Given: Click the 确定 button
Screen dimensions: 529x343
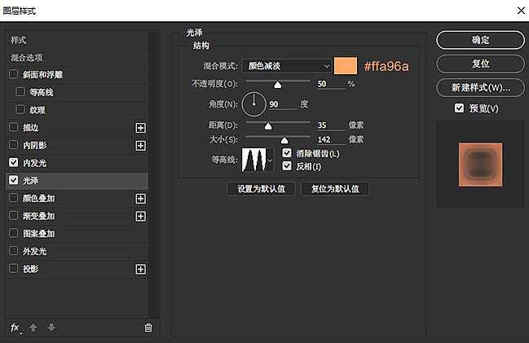Looking at the screenshot, I should click(x=480, y=40).
